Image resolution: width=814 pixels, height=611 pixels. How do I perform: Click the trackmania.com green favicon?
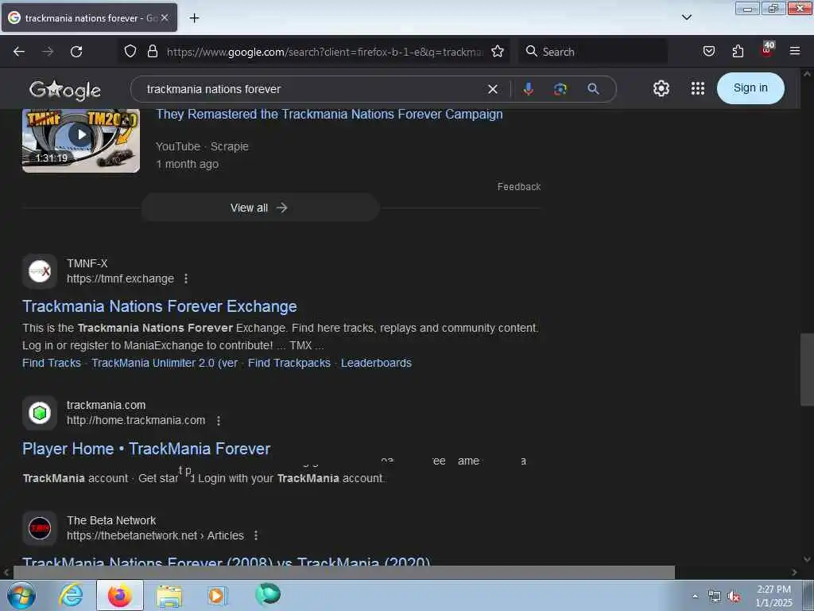coord(40,413)
